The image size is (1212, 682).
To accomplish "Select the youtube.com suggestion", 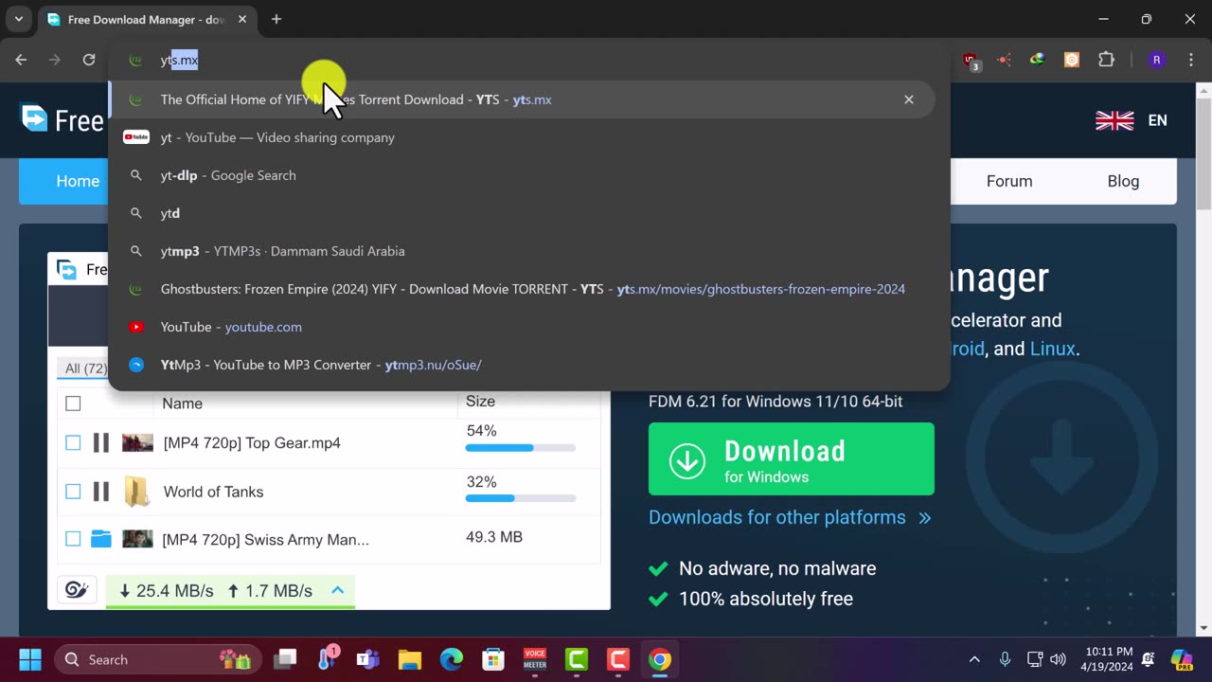I will (x=528, y=327).
